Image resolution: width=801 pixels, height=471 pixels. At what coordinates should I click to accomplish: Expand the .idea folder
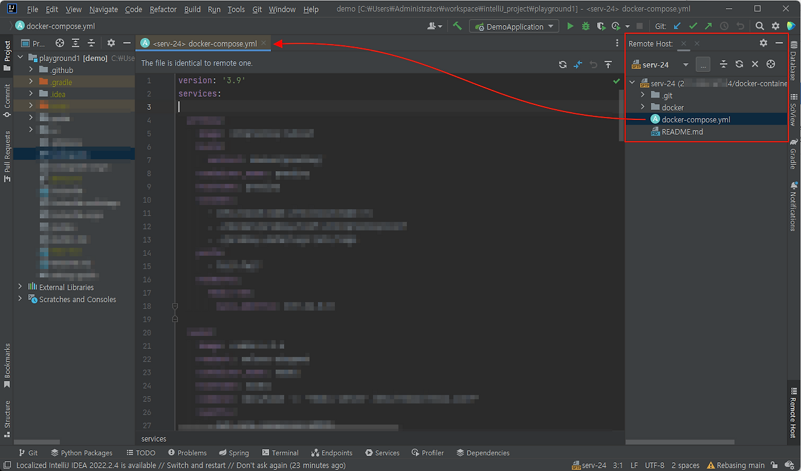(31, 94)
